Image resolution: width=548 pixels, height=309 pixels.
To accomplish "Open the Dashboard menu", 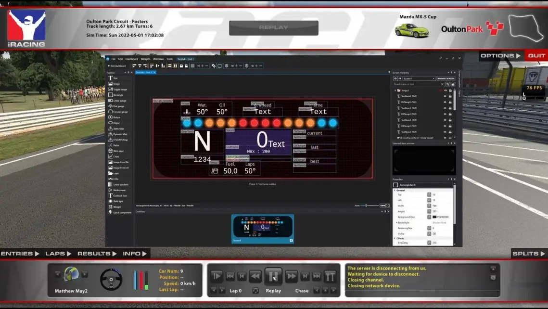I will (131, 59).
